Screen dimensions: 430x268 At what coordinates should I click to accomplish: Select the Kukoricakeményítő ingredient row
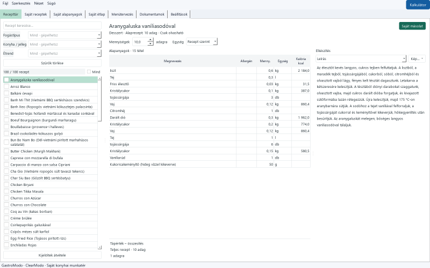point(210,165)
